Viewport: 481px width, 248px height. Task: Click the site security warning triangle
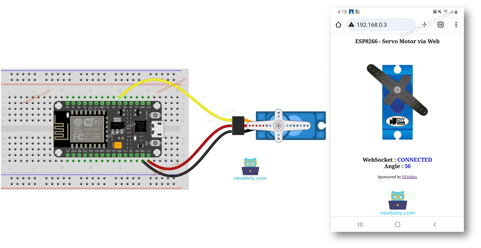(351, 24)
